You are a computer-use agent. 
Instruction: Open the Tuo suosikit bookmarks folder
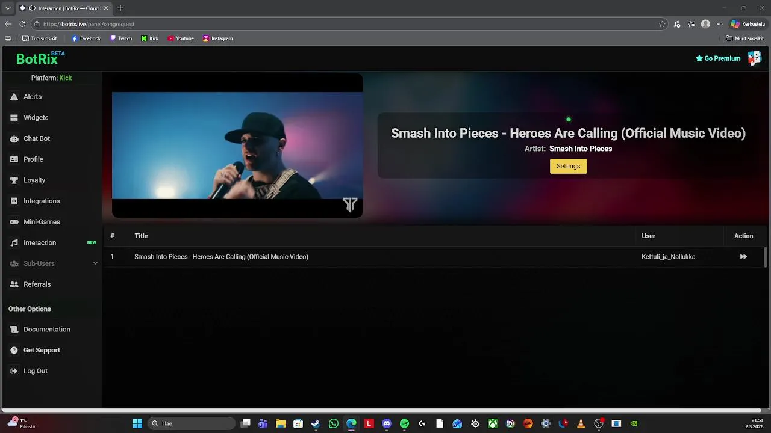(40, 38)
